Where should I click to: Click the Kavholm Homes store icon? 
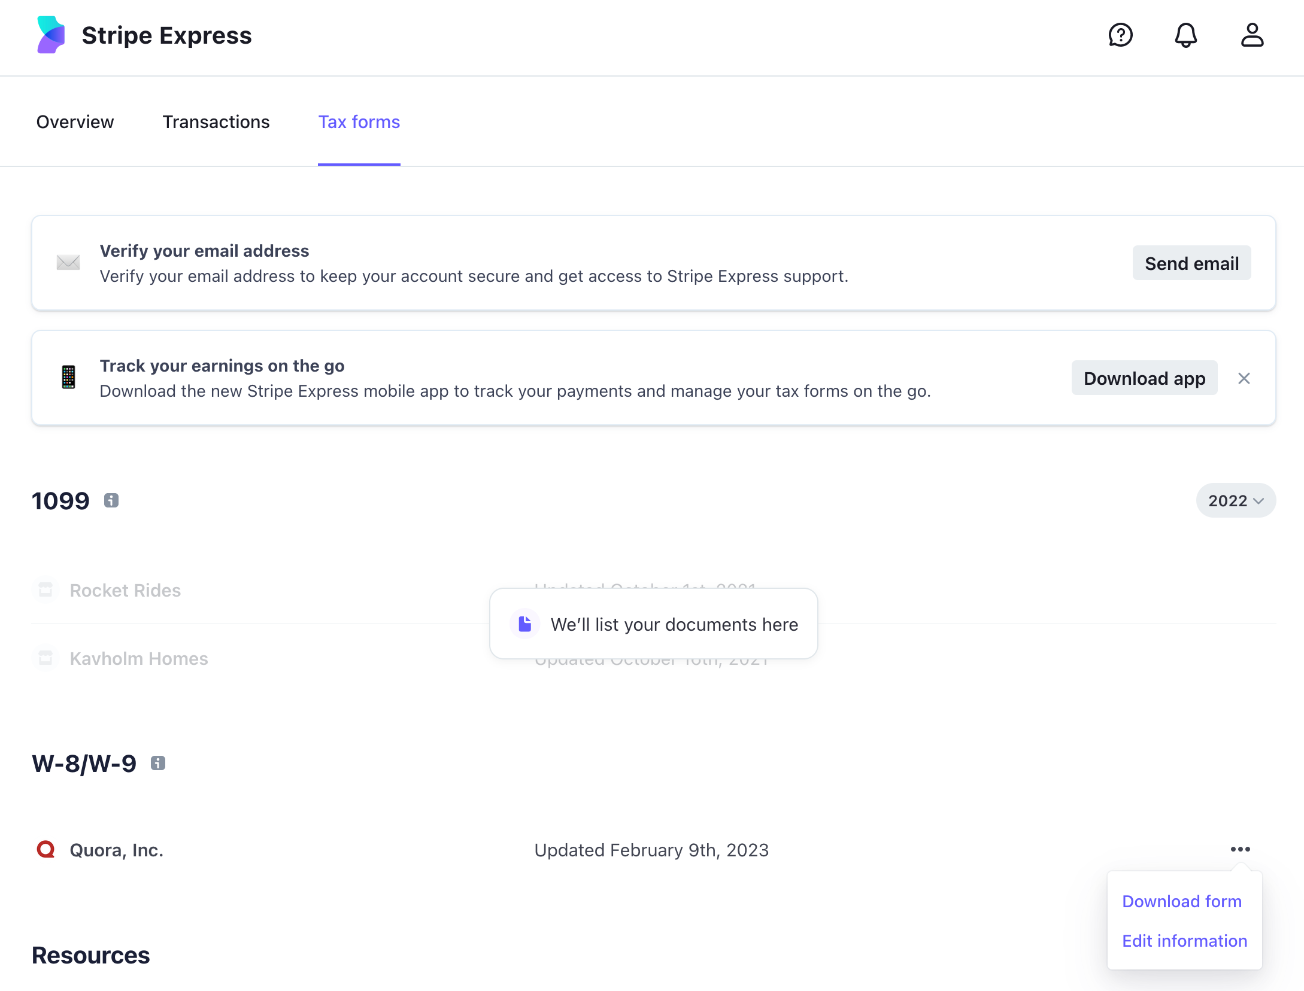[46, 658]
